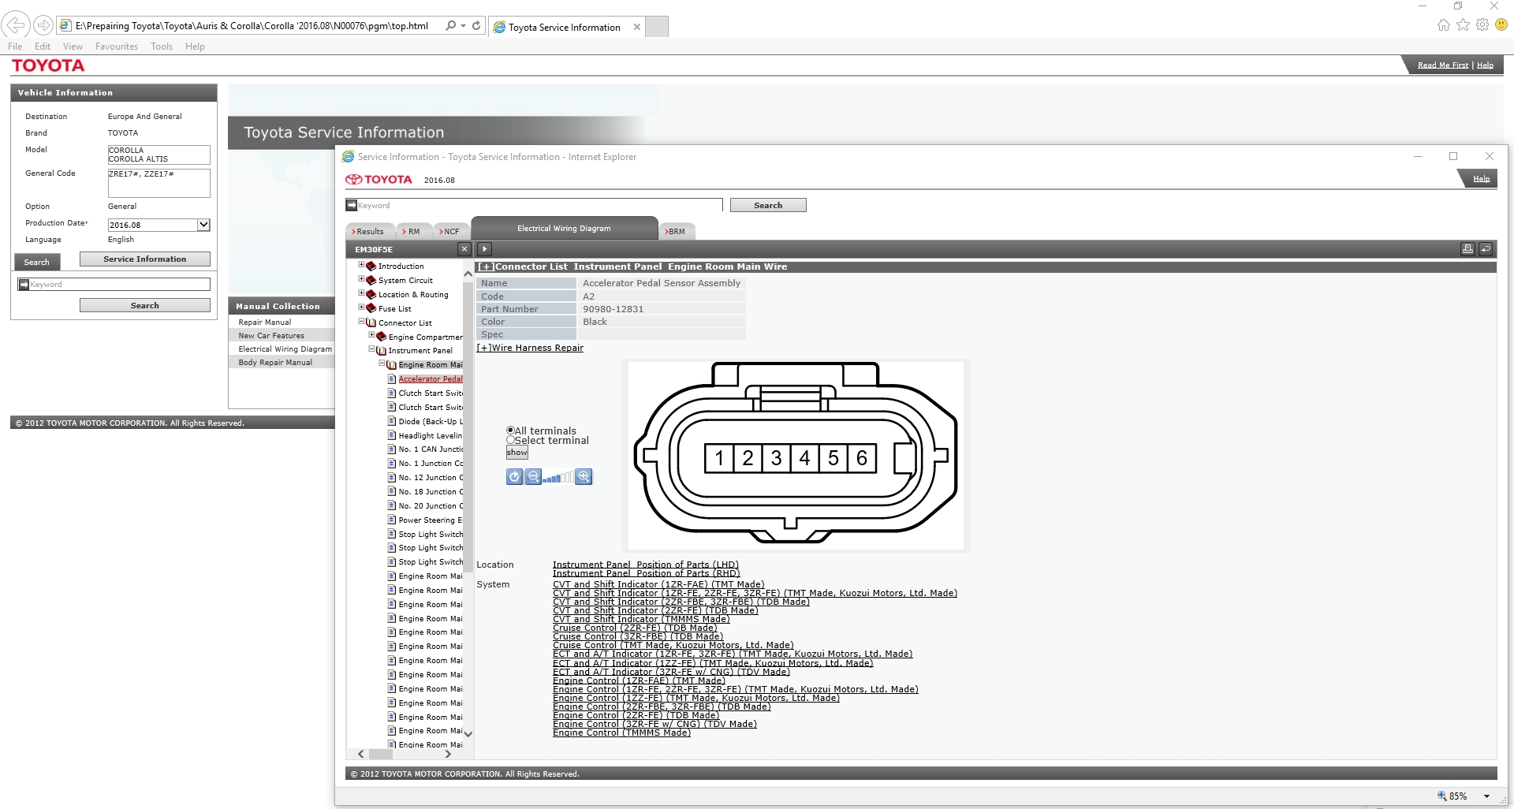Switch to the RM tab
The width and height of the screenshot is (1514, 809).
(x=412, y=232)
